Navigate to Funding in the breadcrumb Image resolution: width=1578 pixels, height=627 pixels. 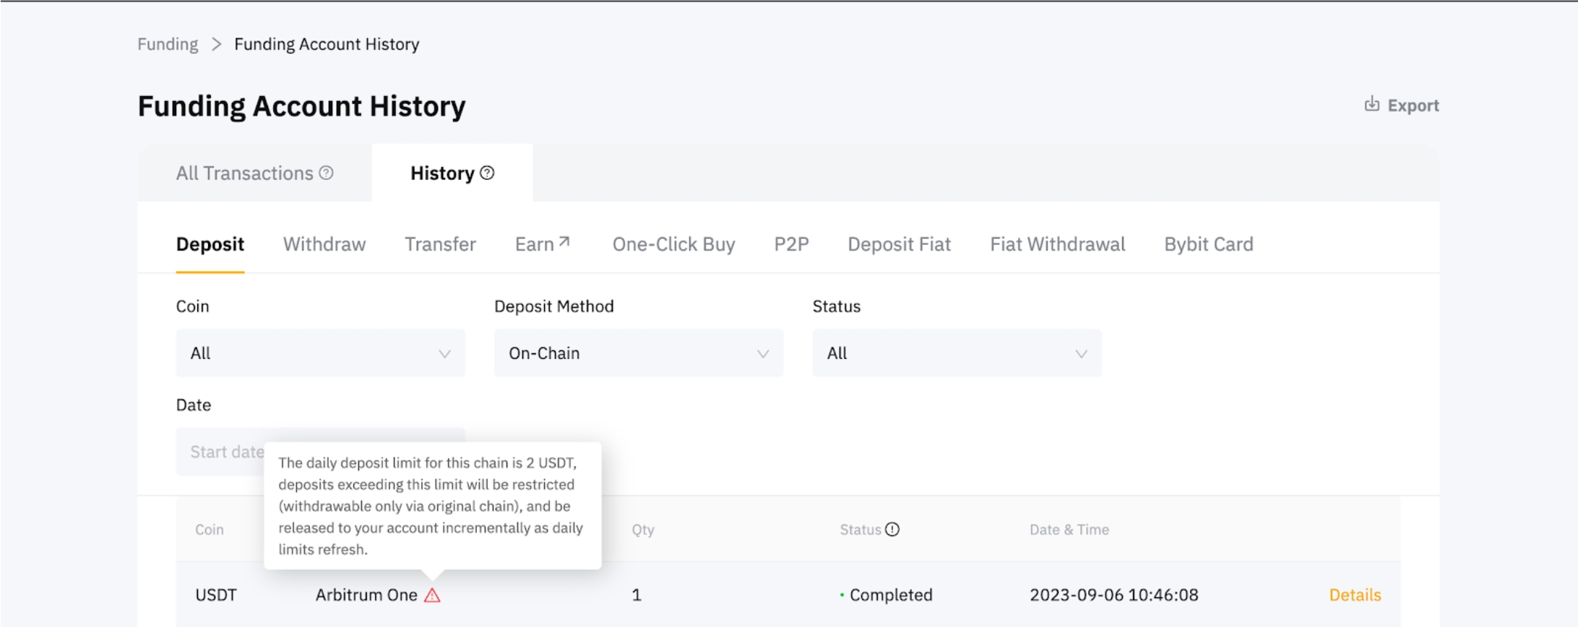tap(168, 44)
